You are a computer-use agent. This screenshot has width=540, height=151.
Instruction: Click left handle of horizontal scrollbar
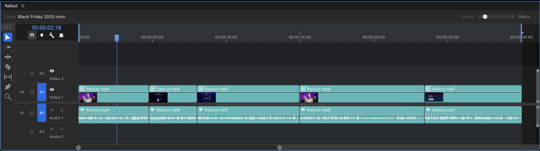click(x=78, y=148)
